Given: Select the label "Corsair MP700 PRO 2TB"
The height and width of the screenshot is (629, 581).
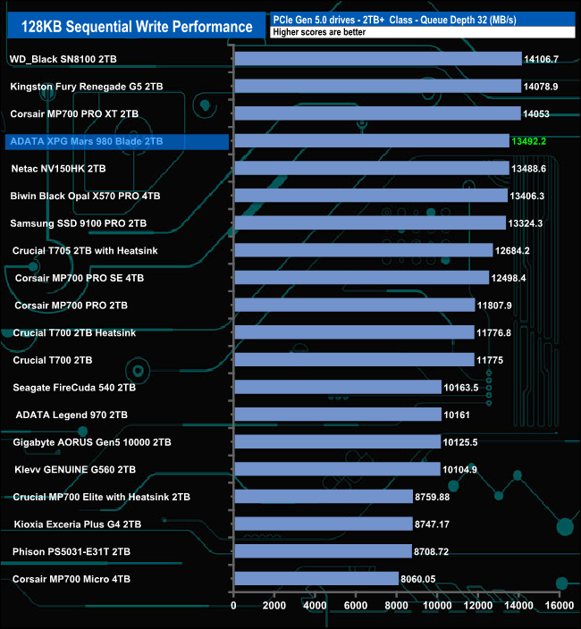Looking at the screenshot, I should (71, 306).
